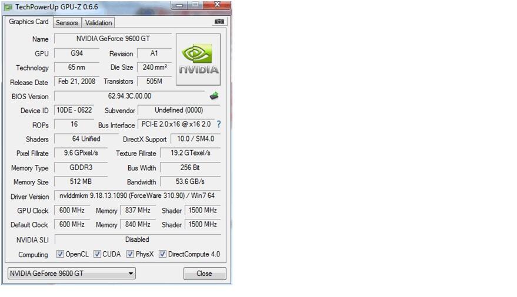Click the NVIDIA SLI field showing Disabled

point(138,239)
